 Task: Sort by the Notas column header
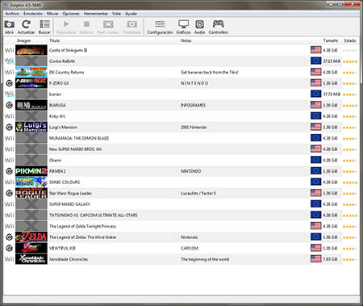click(x=186, y=40)
